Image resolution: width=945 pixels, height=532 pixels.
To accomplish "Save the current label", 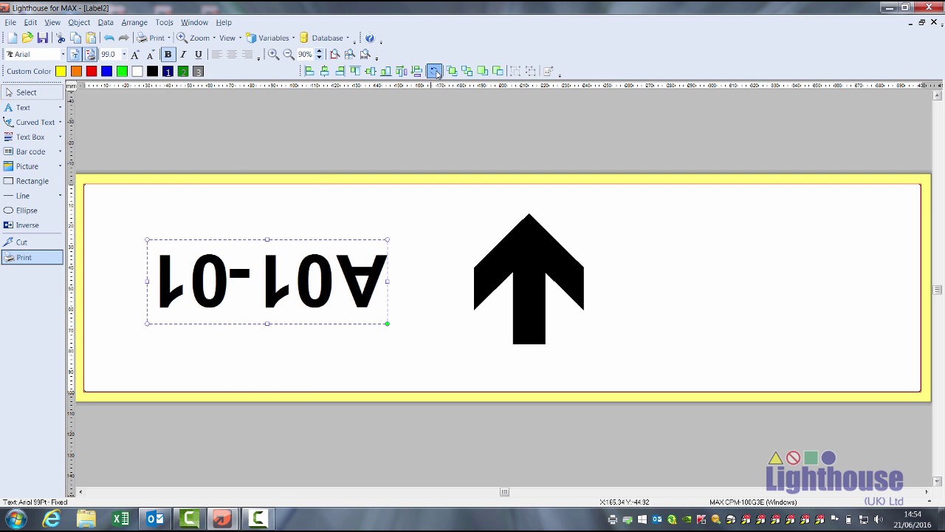I will click(43, 38).
